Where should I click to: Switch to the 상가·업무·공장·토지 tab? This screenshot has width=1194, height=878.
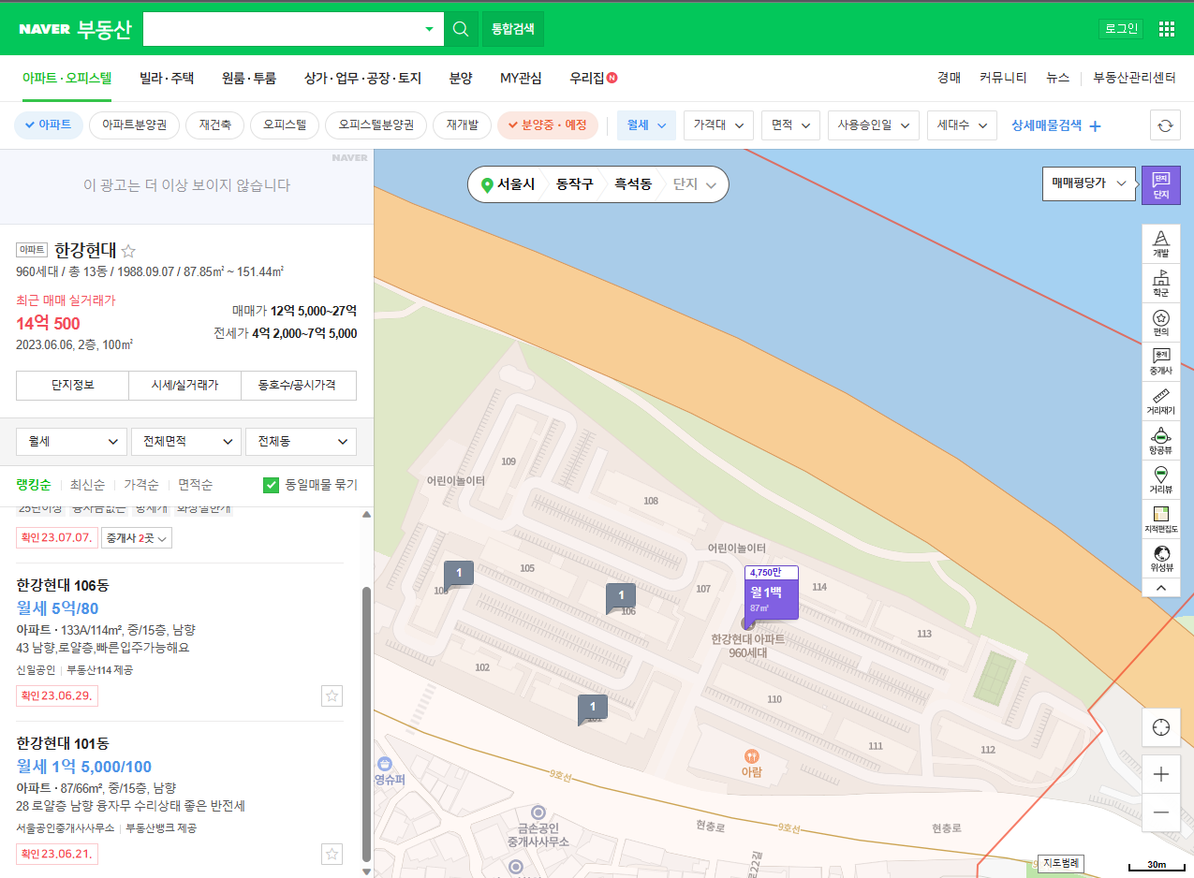coord(363,79)
